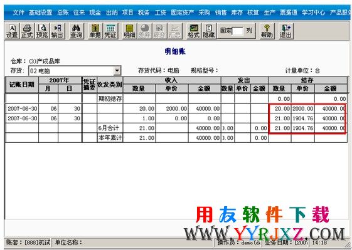This screenshot has height=250, width=352.
Task: Open the 税务 menu
Action: [x=144, y=13]
